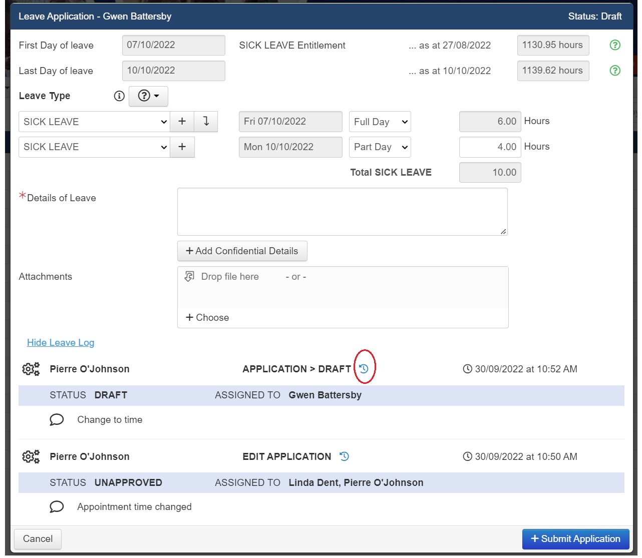
Task: Click the Cancel button
Action: (x=38, y=539)
